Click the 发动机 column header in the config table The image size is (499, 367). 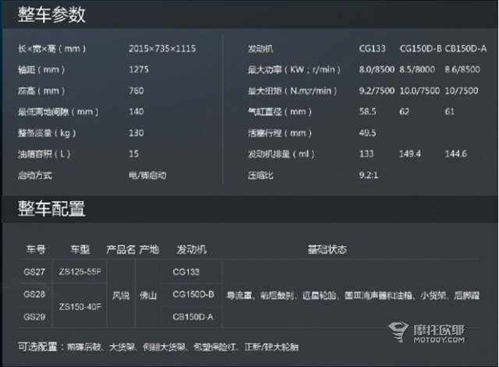192,249
